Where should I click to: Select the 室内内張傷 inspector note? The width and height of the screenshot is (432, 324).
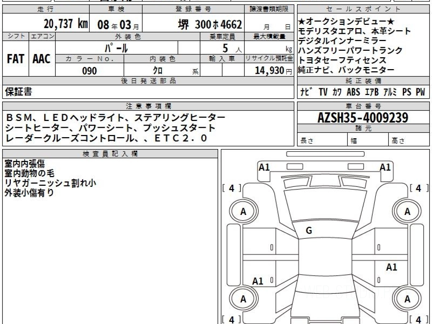(24, 164)
